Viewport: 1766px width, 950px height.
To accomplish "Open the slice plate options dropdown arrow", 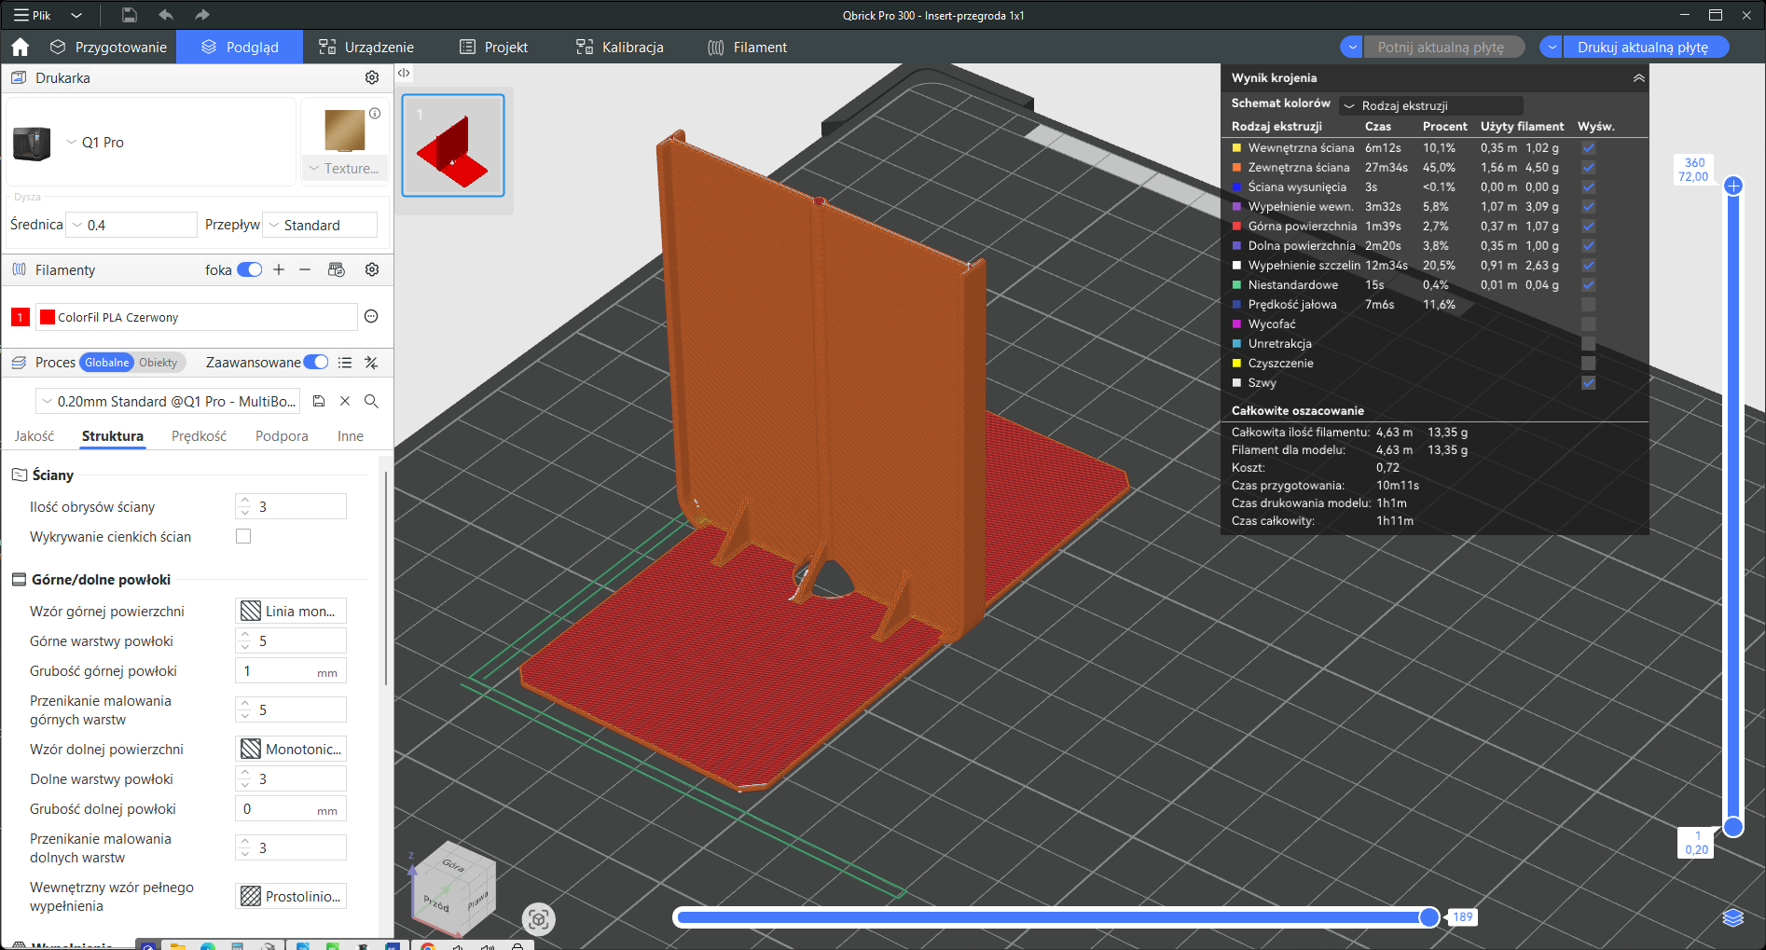I will (1353, 47).
